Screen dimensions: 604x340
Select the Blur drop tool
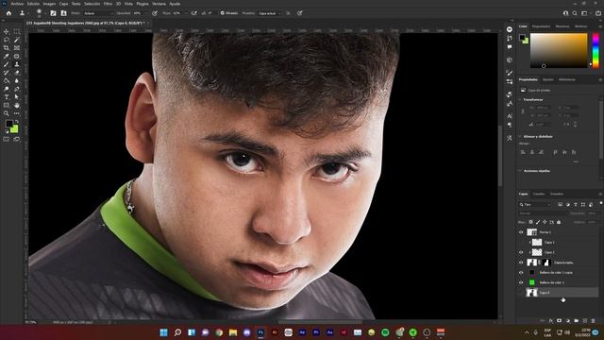point(17,80)
